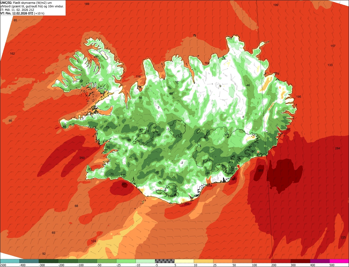Click the flux value 321
The width and height of the screenshot is (349, 267).
pos(124,184)
